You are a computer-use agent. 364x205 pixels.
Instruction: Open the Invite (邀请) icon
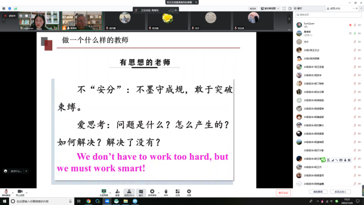(x=117, y=191)
